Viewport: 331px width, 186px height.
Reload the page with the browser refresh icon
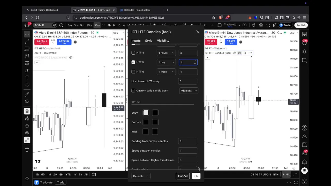(x=37, y=18)
